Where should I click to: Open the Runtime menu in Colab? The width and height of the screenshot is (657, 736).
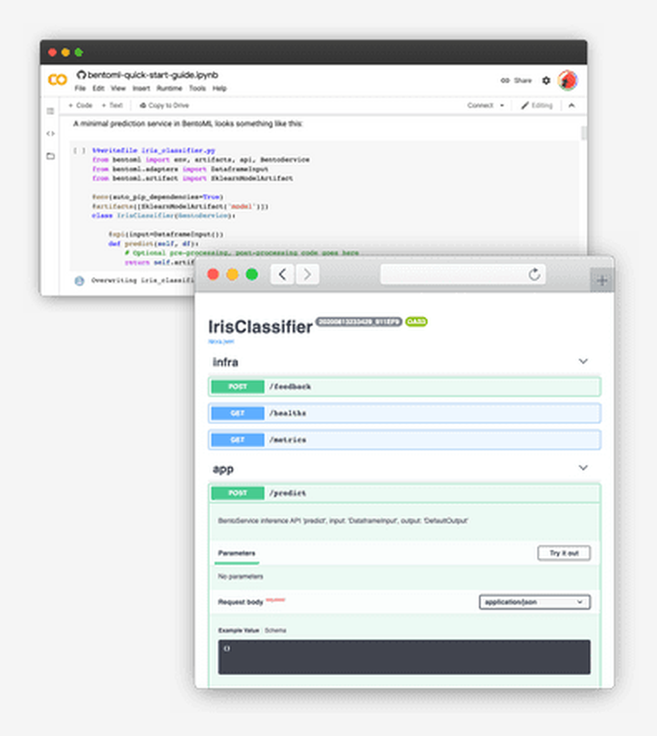coord(169,88)
